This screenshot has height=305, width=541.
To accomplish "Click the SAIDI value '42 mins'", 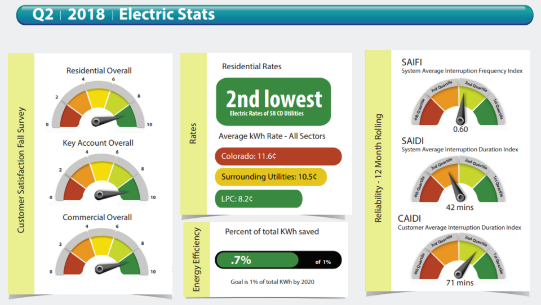I will (x=460, y=208).
